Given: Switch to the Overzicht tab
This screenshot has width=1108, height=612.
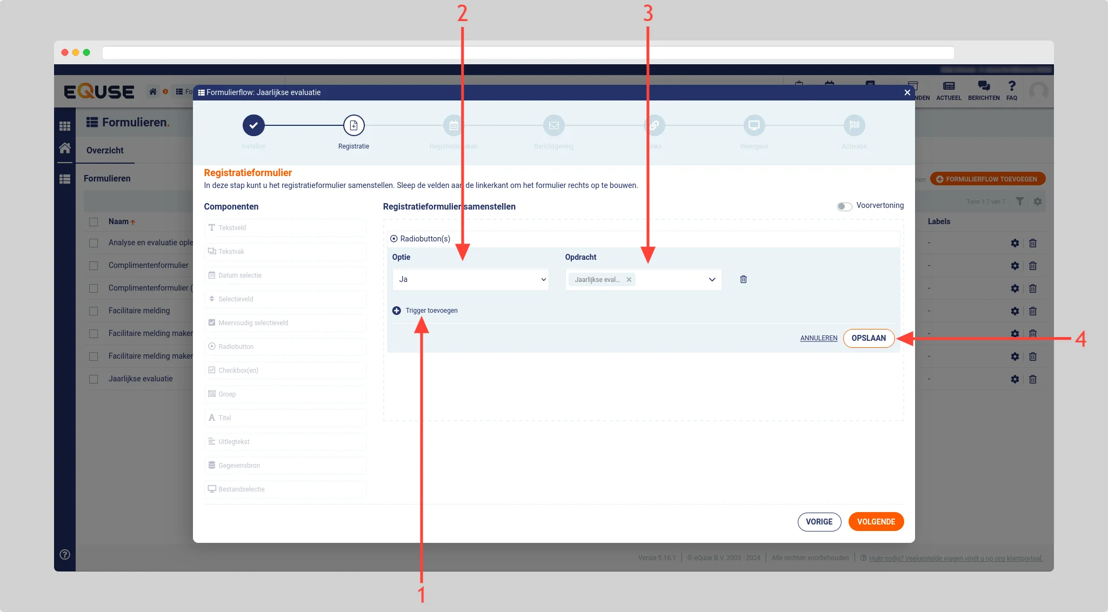Looking at the screenshot, I should coord(105,150).
